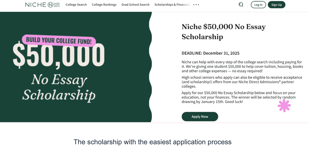
Task: Click the magnifier to start a search
Action: (x=241, y=4)
